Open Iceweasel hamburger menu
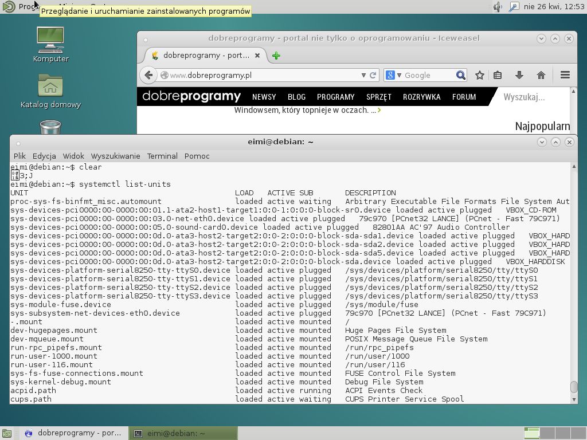The height and width of the screenshot is (440, 587). 565,75
